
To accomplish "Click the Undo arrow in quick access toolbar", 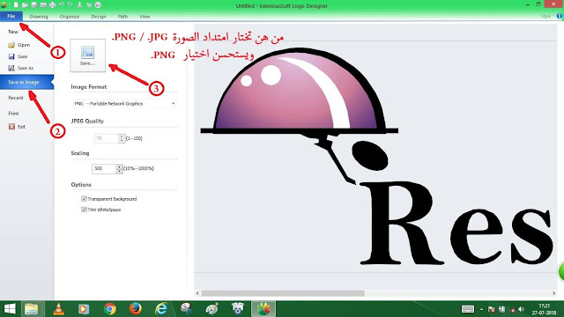I will [x=62, y=5].
